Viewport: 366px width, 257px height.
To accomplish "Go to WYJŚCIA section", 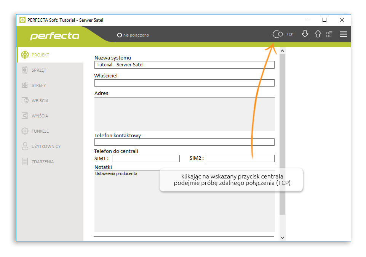I will tap(50, 116).
